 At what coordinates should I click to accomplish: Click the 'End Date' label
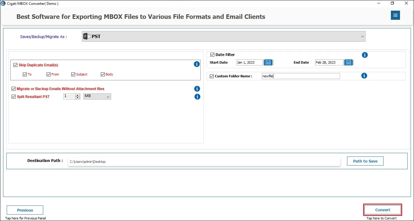(301, 62)
